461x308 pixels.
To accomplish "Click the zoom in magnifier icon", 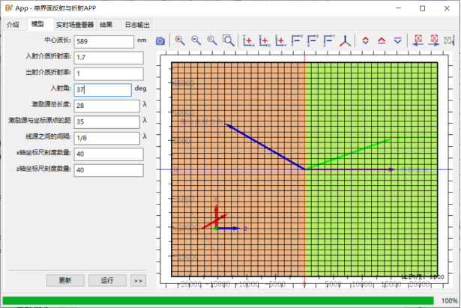I will [x=180, y=40].
